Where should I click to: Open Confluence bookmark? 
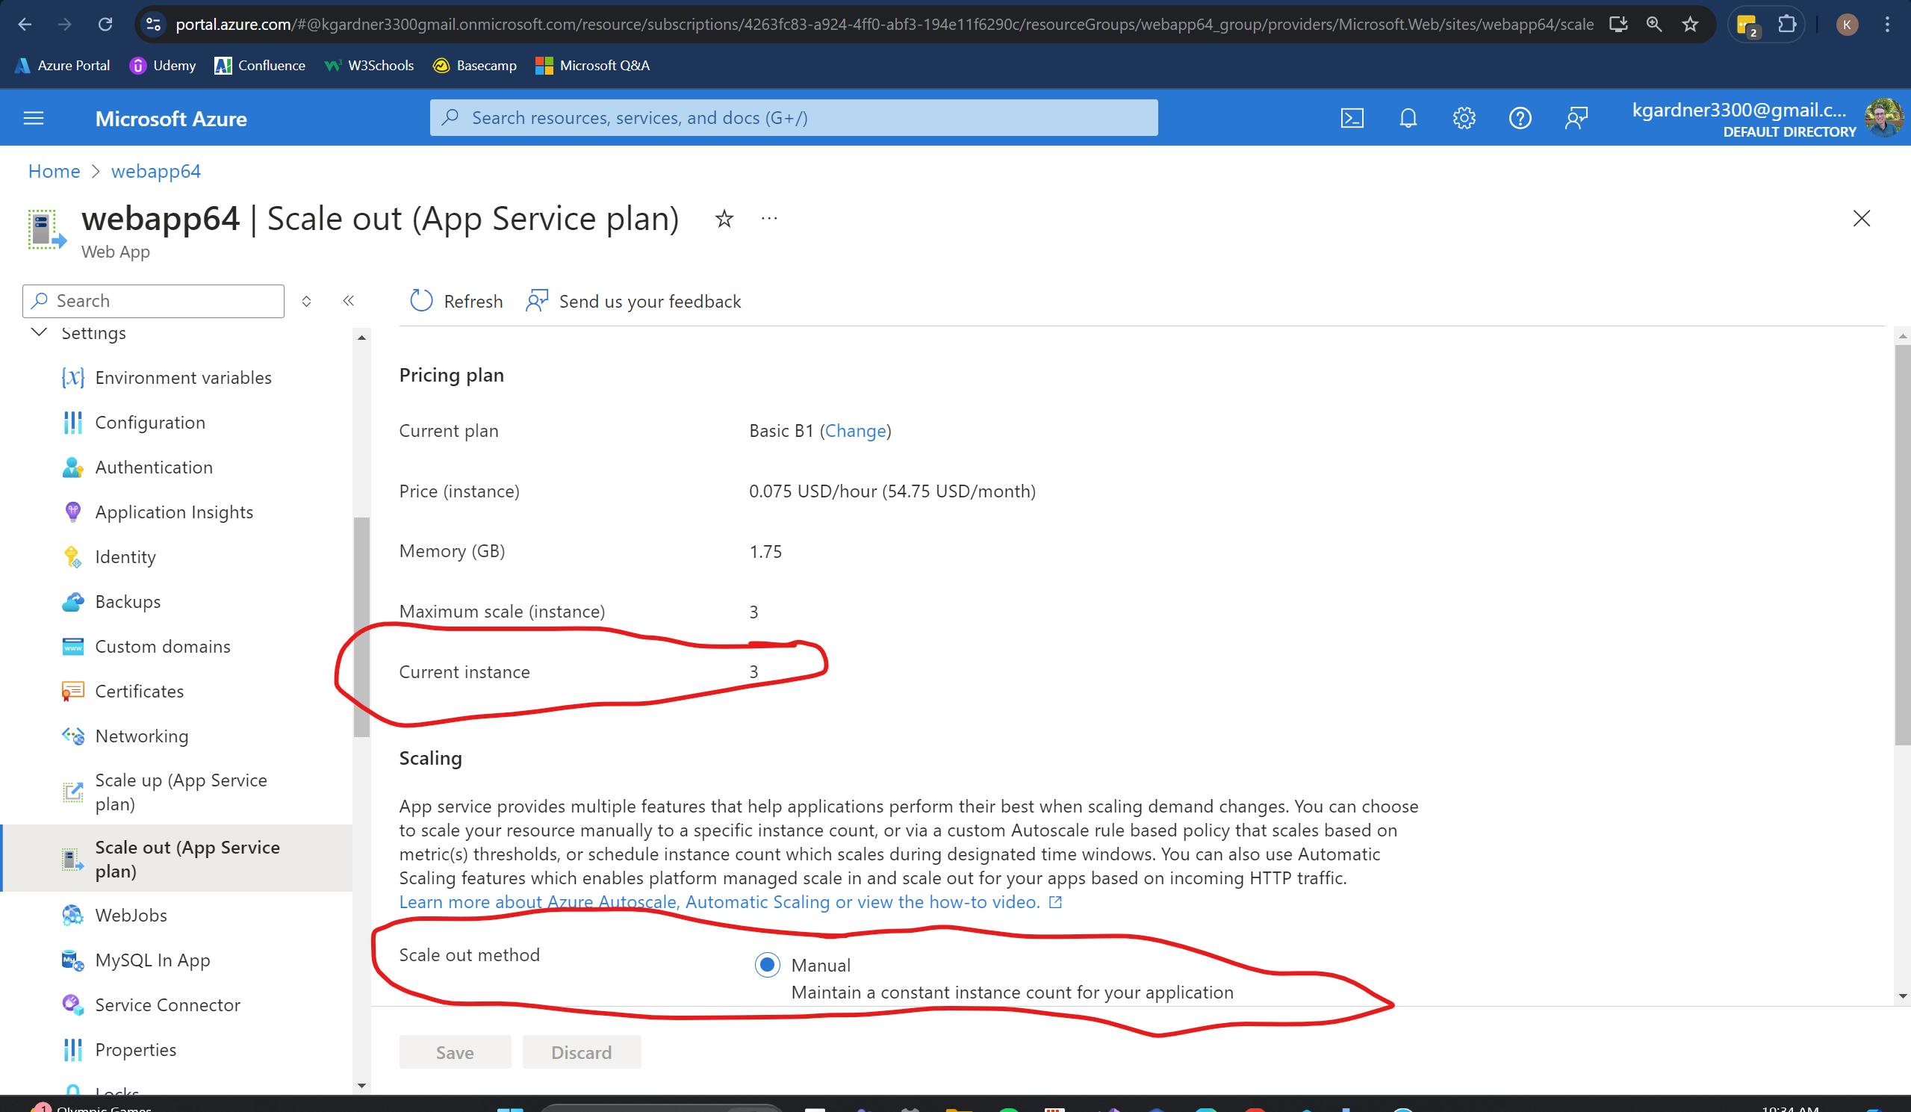[x=260, y=66]
